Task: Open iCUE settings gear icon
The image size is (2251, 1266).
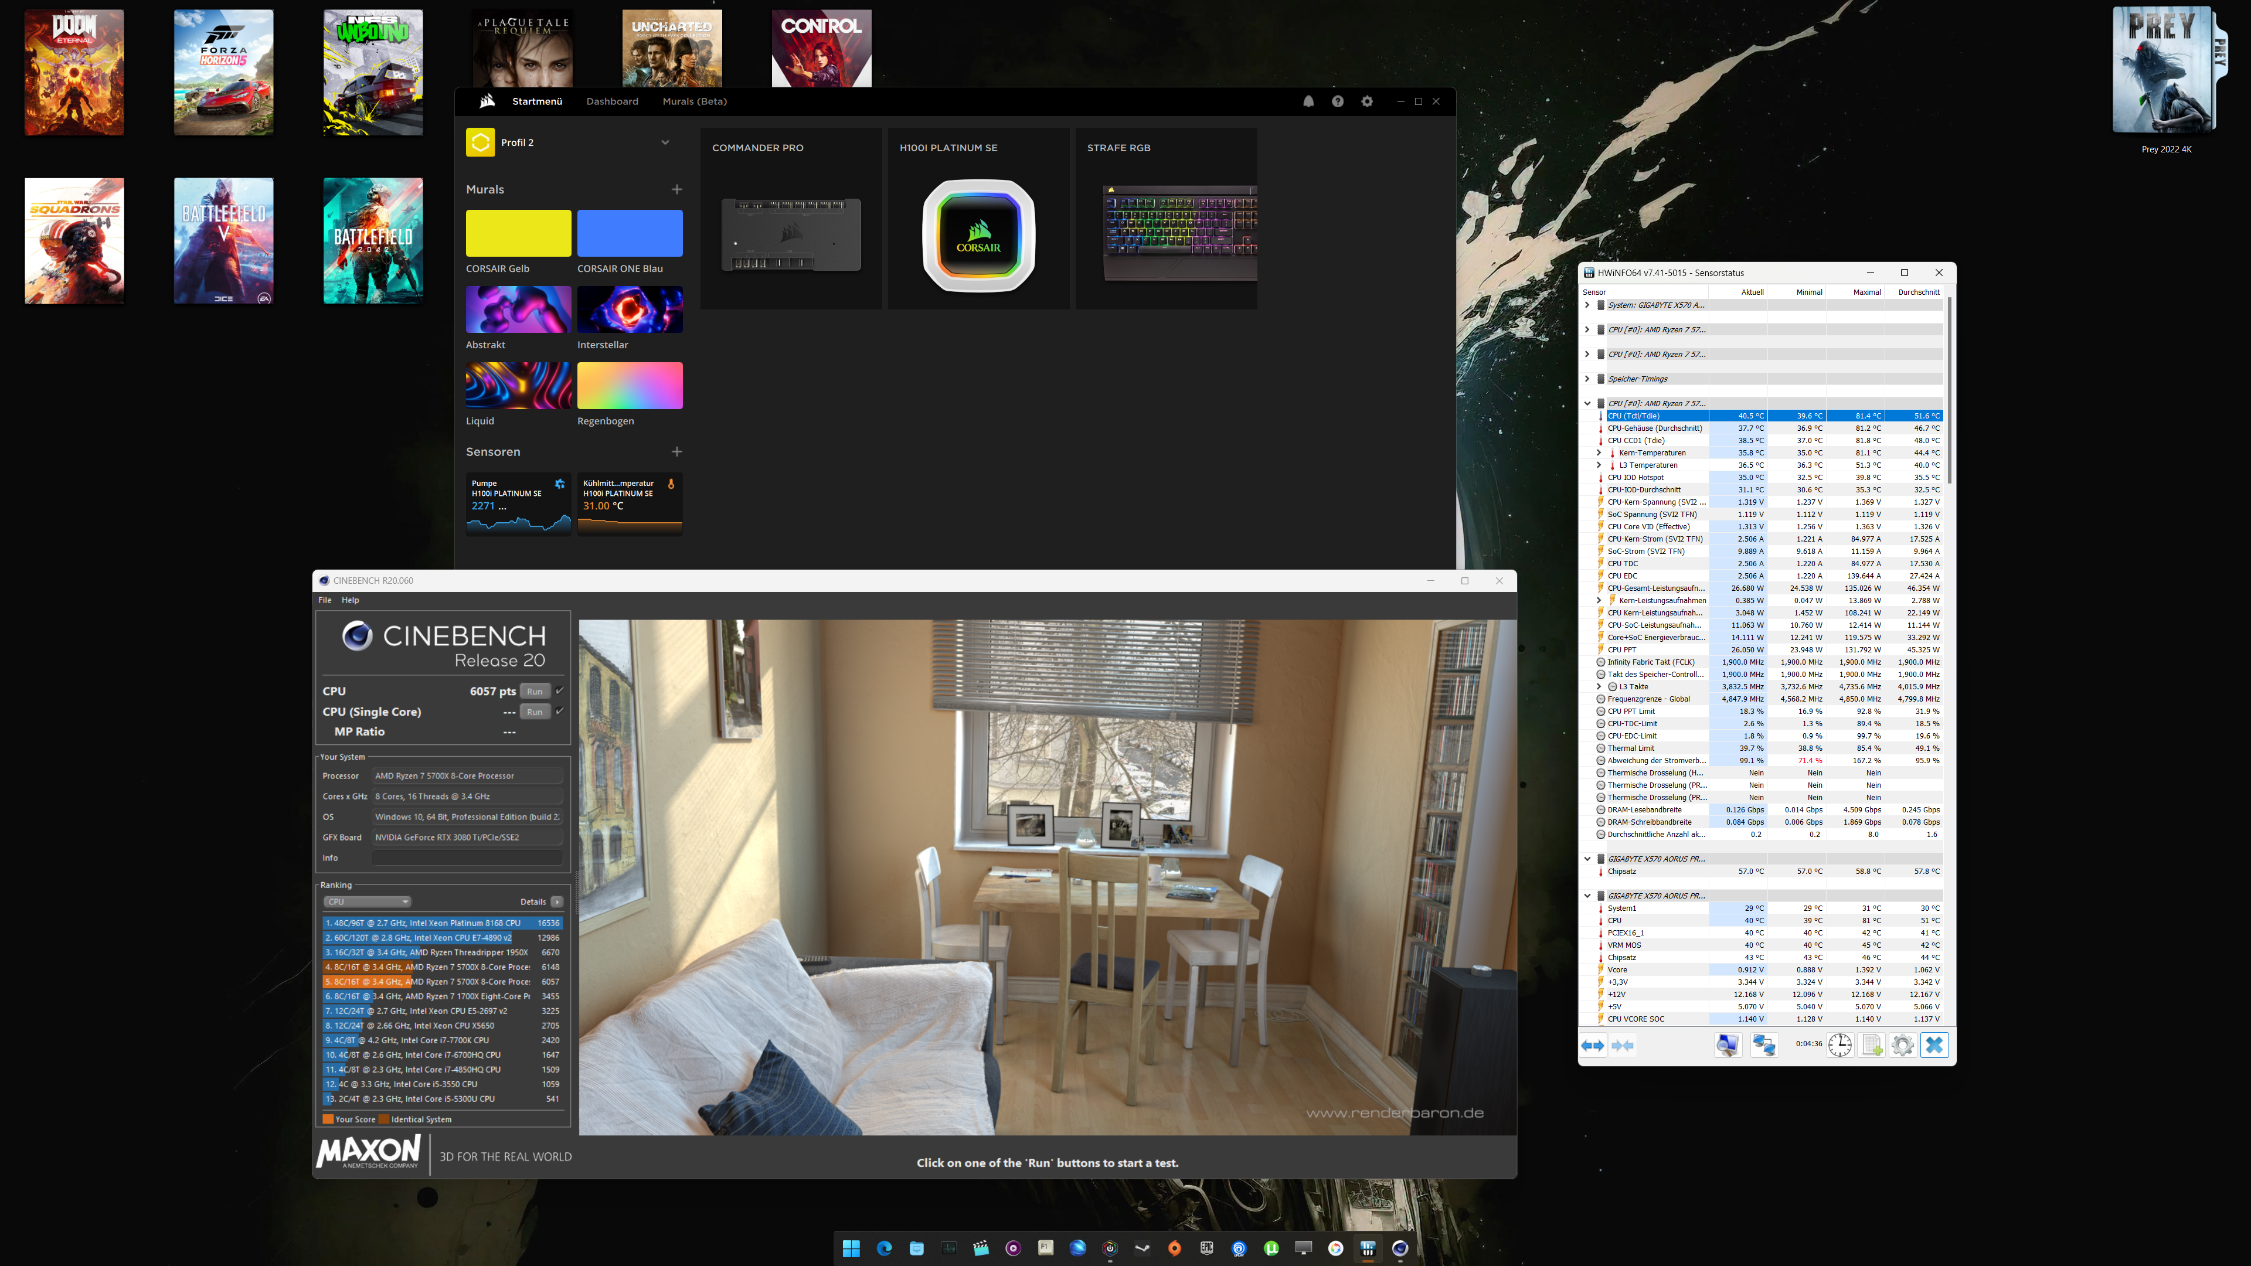Action: click(1366, 101)
